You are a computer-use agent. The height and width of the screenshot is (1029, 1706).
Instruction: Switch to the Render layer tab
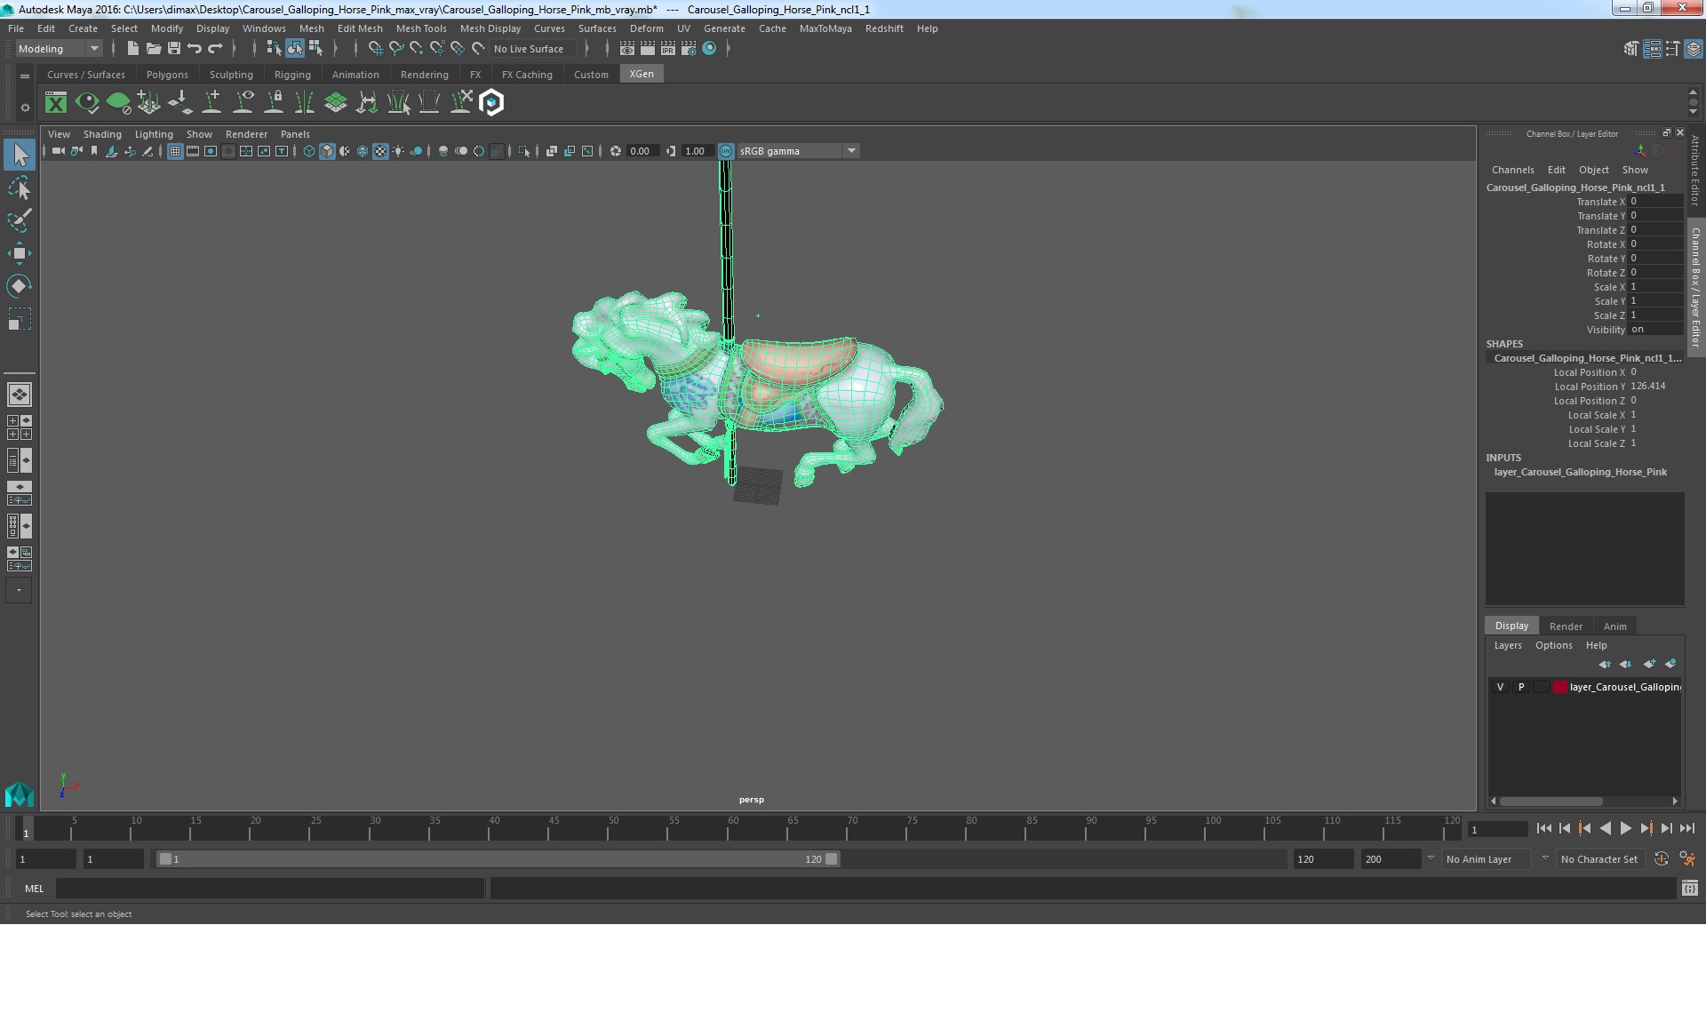coord(1565,626)
